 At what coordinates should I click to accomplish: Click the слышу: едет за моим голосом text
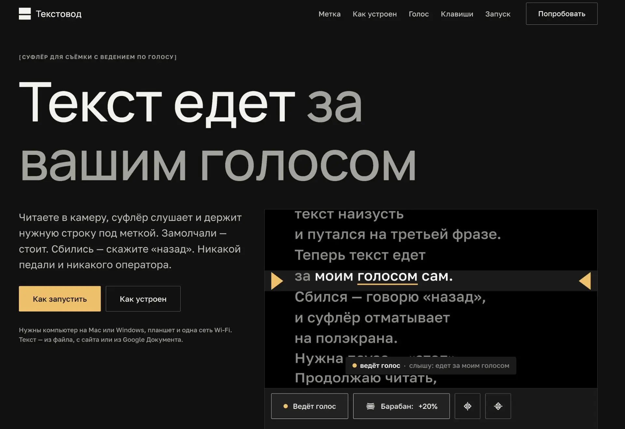tap(459, 366)
